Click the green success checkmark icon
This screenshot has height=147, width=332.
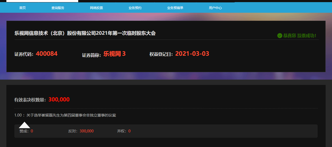(x=280, y=36)
